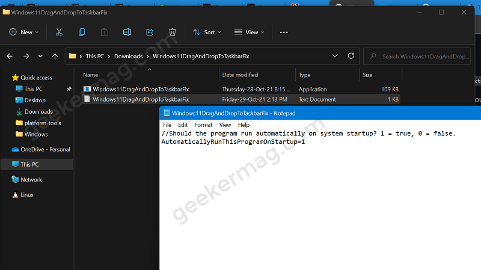Select the Application file name
481x270 pixels.
(141, 89)
